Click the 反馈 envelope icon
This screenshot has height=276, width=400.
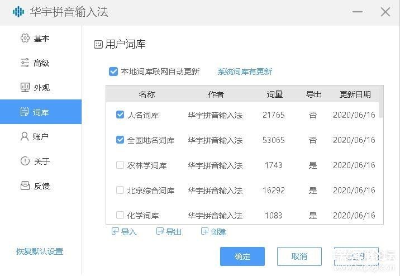[25, 185]
